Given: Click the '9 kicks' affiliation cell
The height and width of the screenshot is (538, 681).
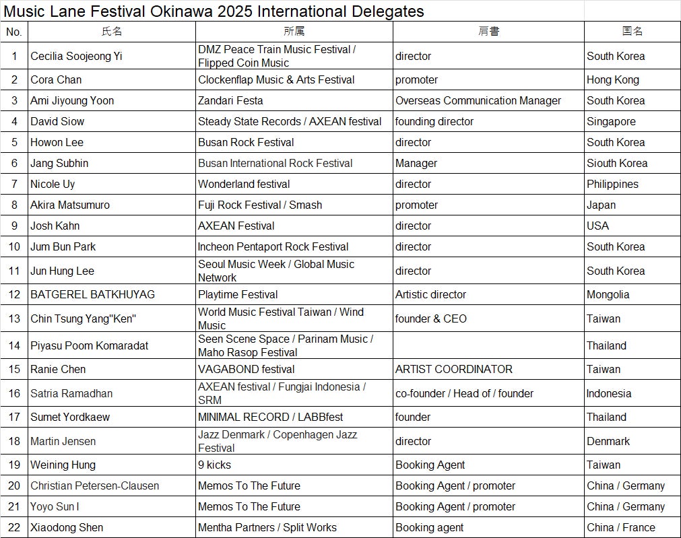Looking at the screenshot, I should click(294, 464).
